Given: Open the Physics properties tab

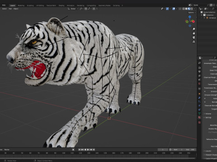Looking at the screenshot, I should pyautogui.click(x=199, y=106).
